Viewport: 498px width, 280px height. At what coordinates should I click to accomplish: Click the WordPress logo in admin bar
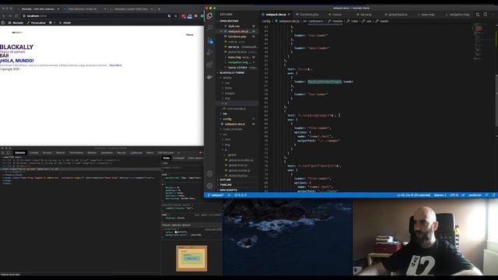(x=3, y=23)
